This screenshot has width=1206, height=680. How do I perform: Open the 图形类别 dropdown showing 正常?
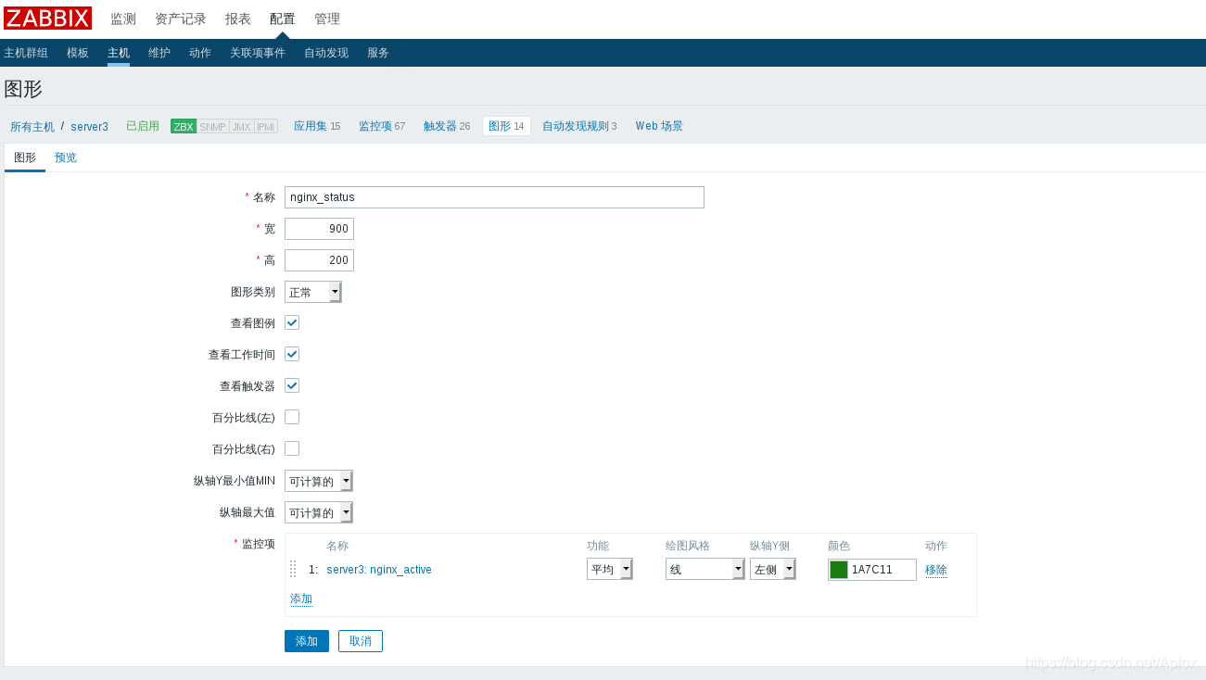[312, 291]
